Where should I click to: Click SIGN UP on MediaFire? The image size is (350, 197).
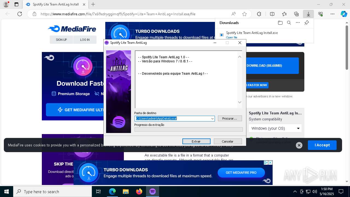[61, 40]
